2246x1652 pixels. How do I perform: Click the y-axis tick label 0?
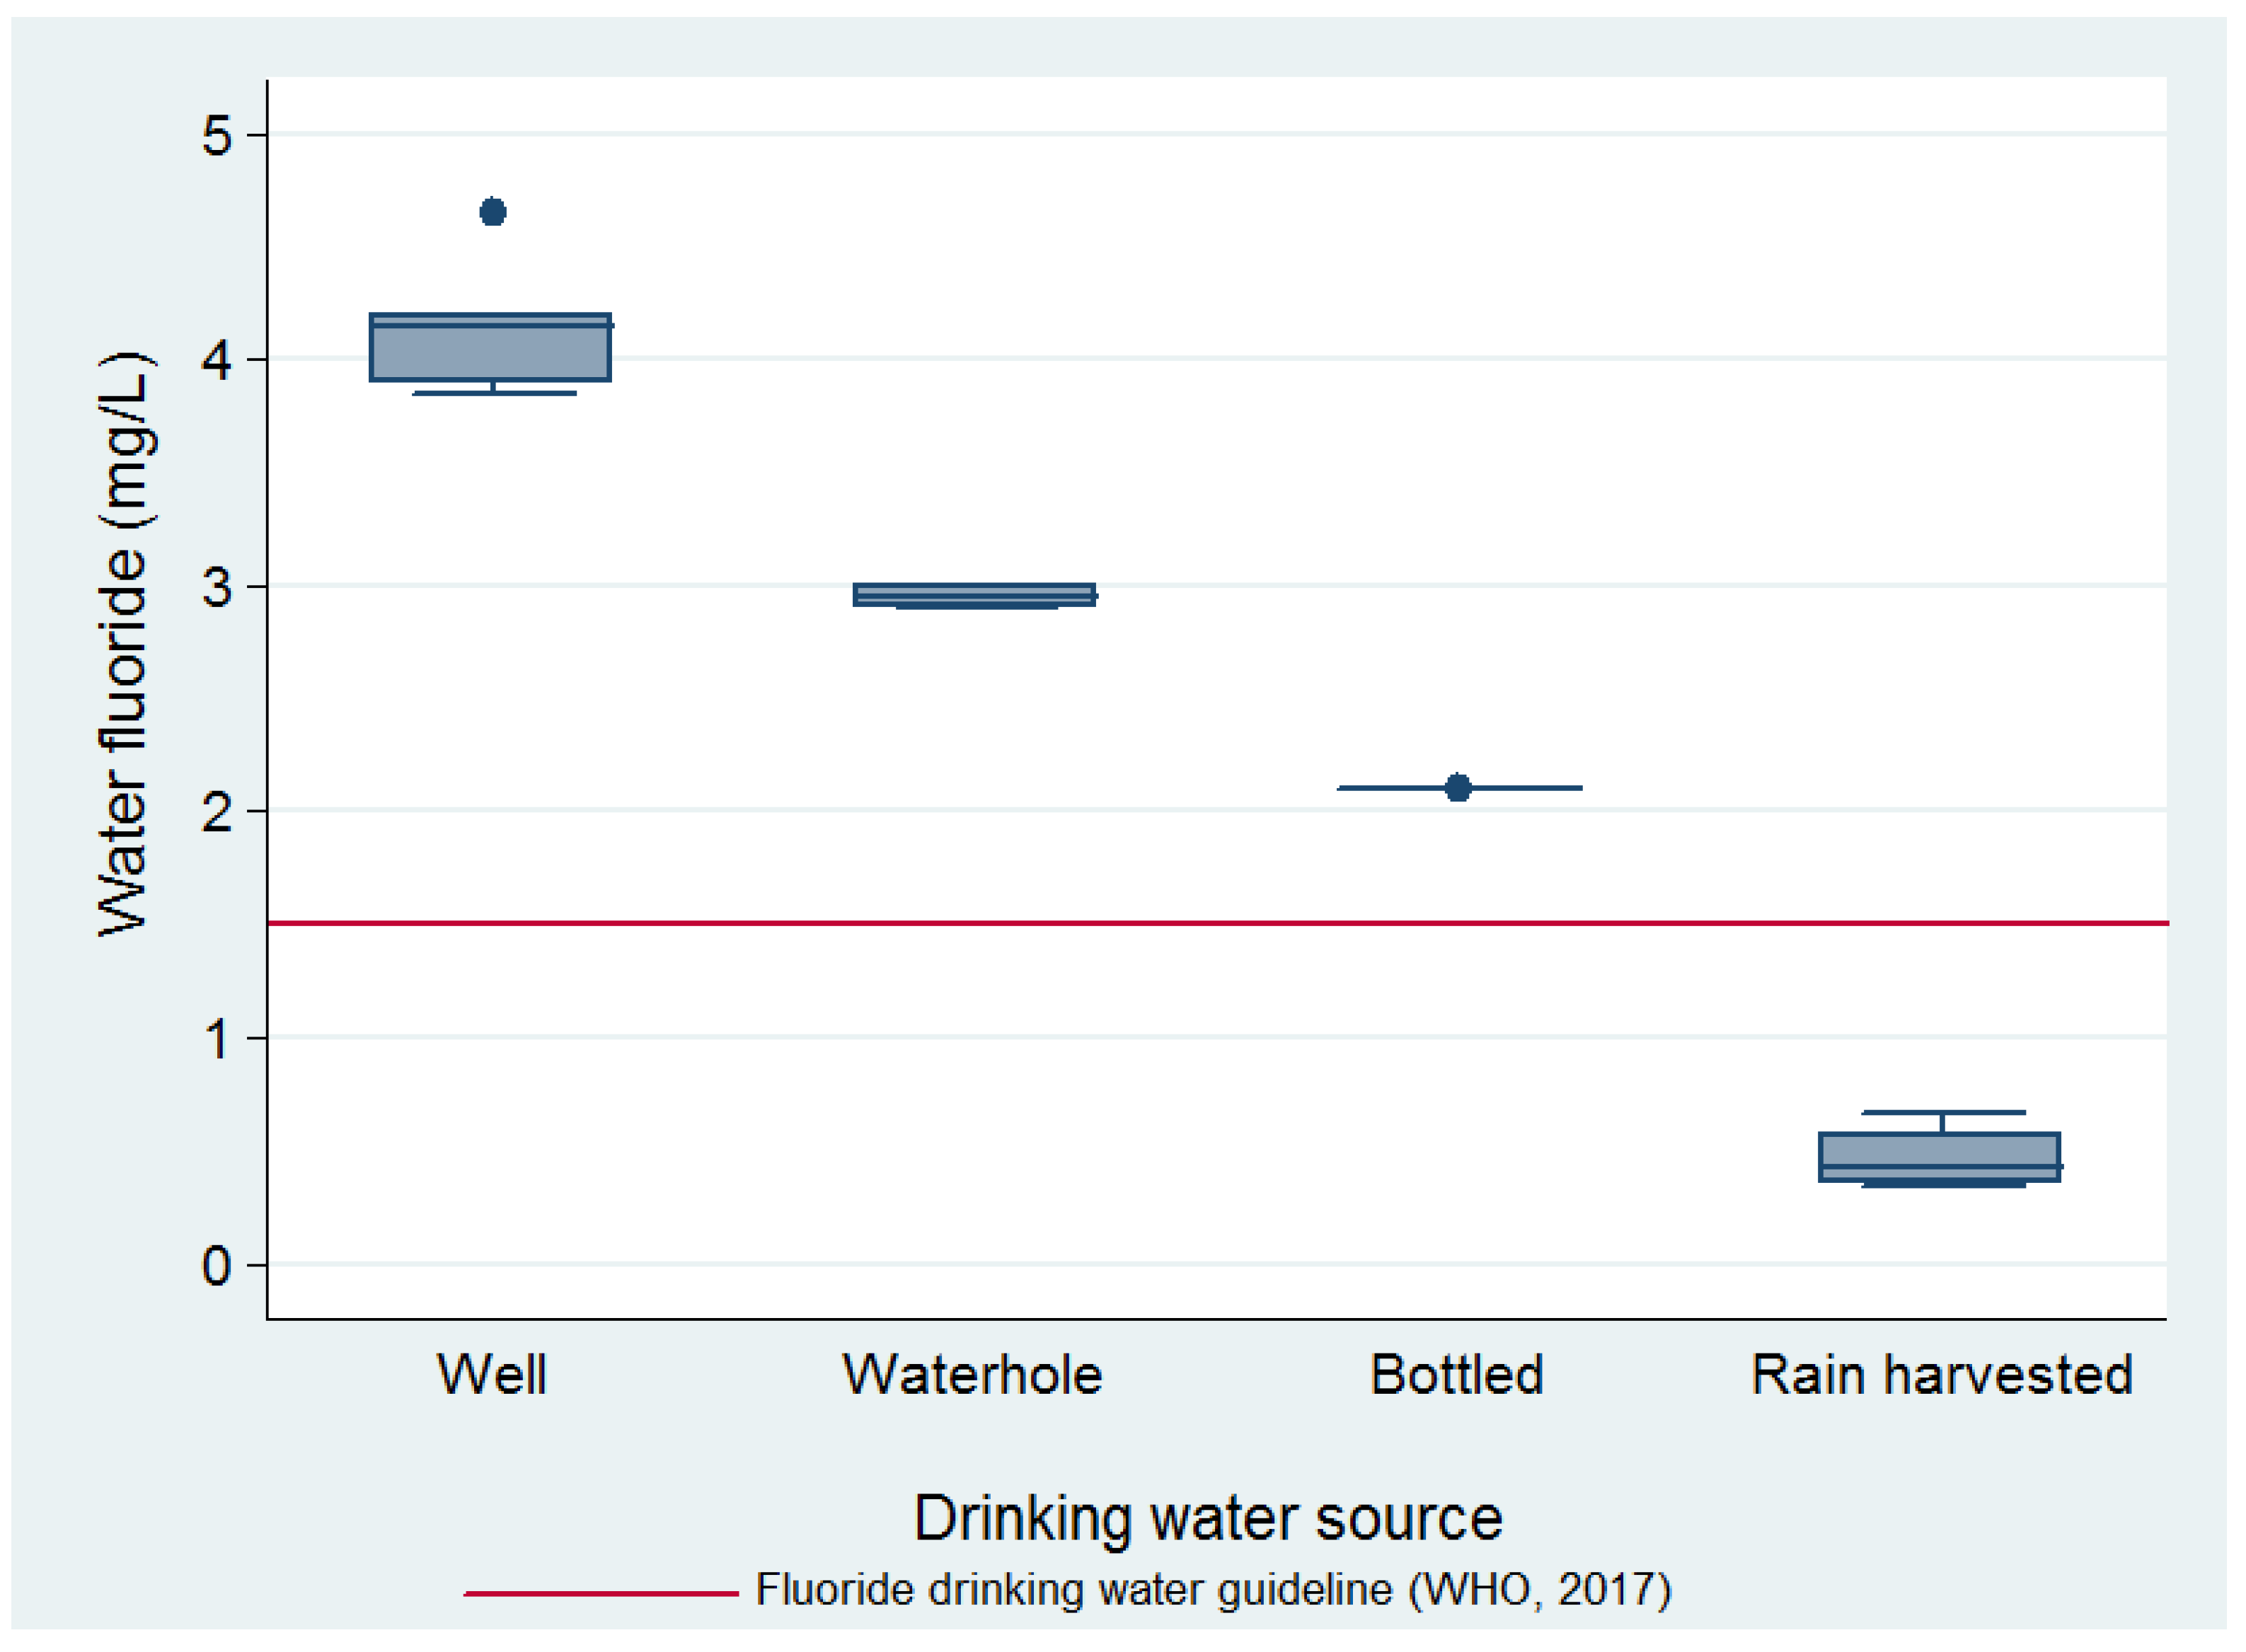(216, 1266)
